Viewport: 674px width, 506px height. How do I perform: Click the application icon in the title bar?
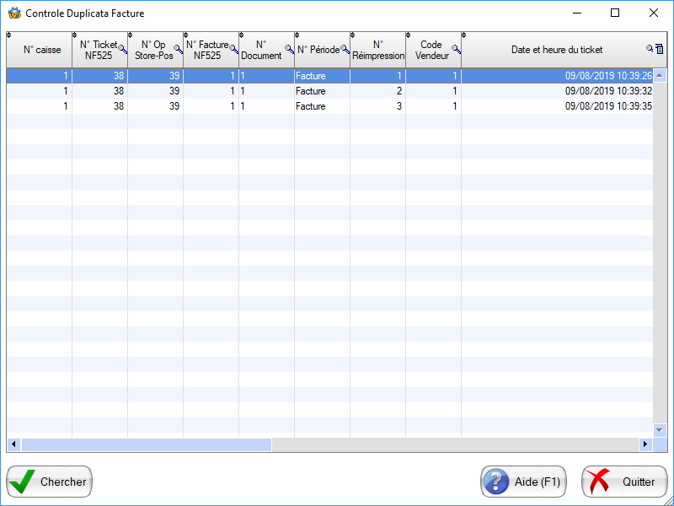click(x=14, y=13)
